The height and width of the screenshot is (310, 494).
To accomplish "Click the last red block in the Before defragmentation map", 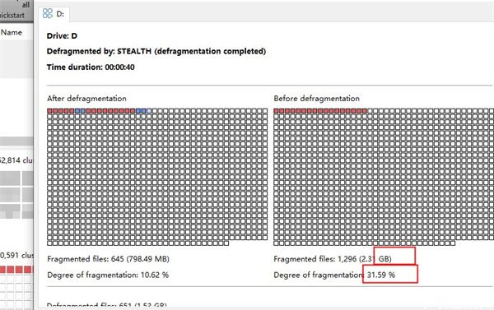I will [x=365, y=111].
